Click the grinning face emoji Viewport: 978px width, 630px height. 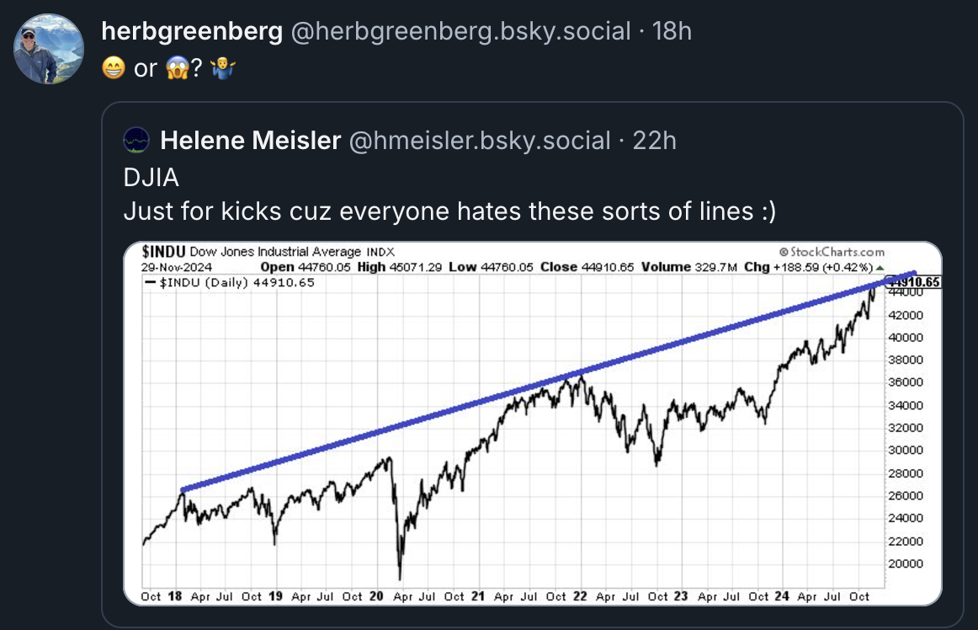(114, 67)
